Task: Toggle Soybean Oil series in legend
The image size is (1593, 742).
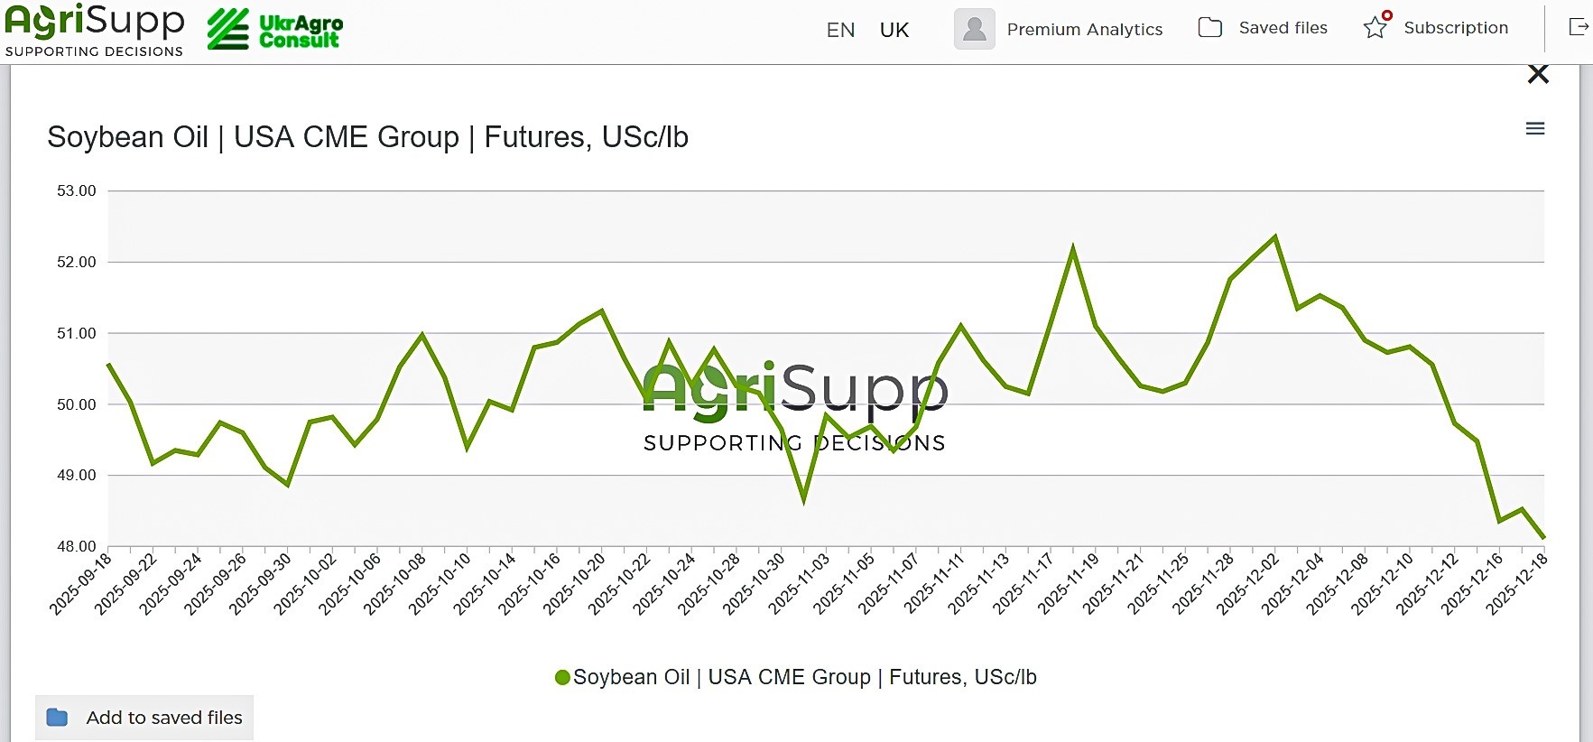Action: click(x=804, y=677)
